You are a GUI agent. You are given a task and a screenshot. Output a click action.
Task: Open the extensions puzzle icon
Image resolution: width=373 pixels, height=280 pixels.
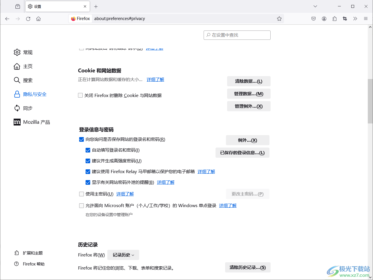[334, 19]
